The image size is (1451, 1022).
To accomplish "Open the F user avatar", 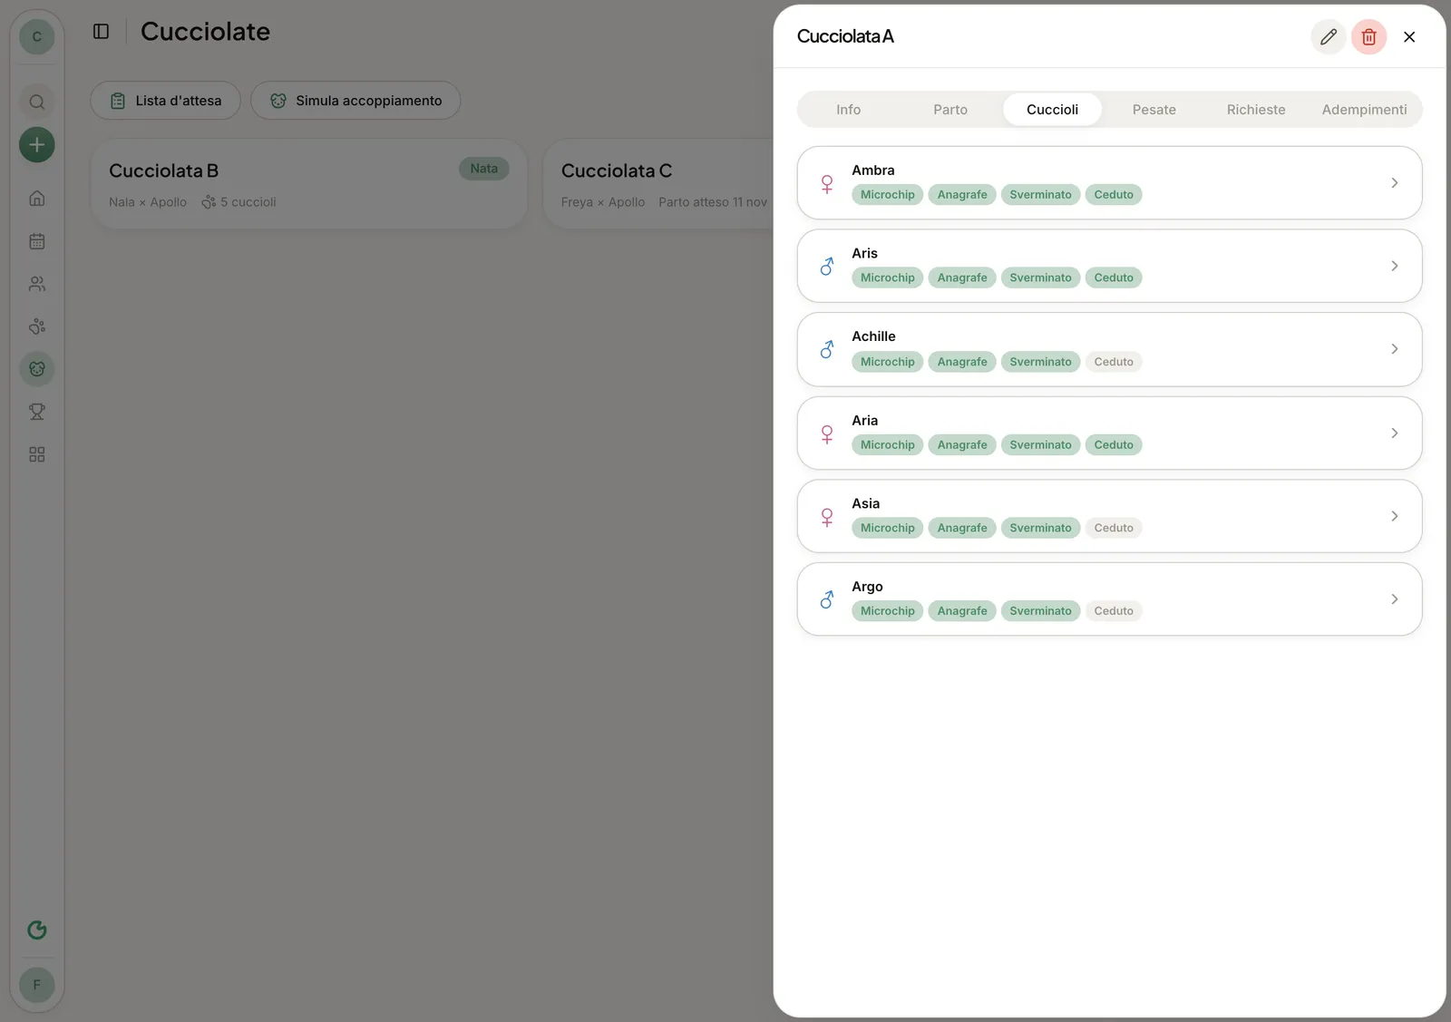I will pos(37,985).
